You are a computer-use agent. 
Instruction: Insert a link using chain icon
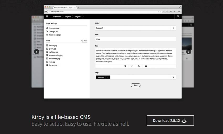pos(139,66)
